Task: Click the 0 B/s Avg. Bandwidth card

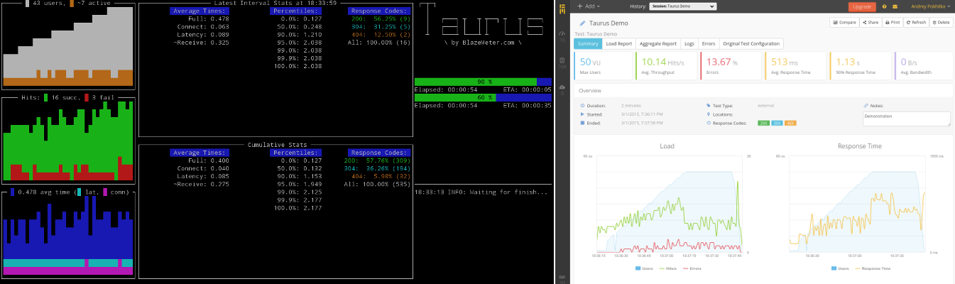Action: click(924, 65)
